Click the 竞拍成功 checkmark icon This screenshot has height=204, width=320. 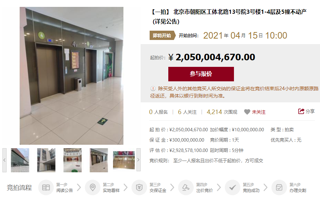233,187
